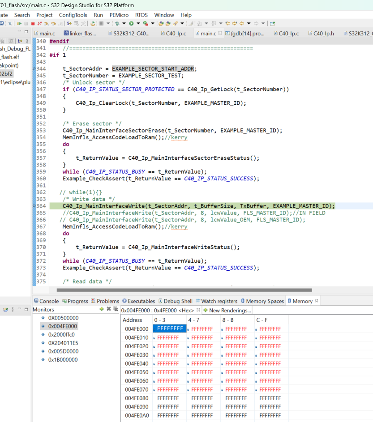Click the green Add Memory Monitor icon
The image size is (373, 422).
pos(102,309)
